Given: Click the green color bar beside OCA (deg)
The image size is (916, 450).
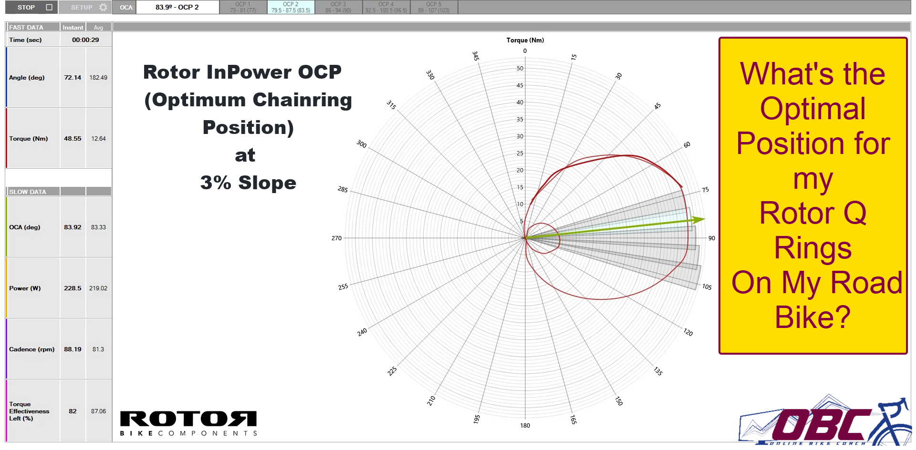Looking at the screenshot, I should (x=6, y=227).
